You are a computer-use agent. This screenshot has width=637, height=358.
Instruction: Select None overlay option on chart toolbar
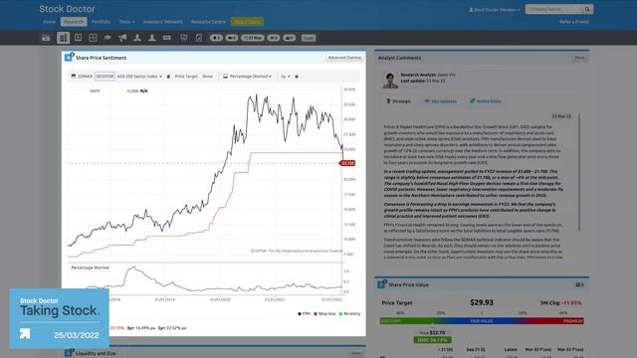pyautogui.click(x=207, y=77)
